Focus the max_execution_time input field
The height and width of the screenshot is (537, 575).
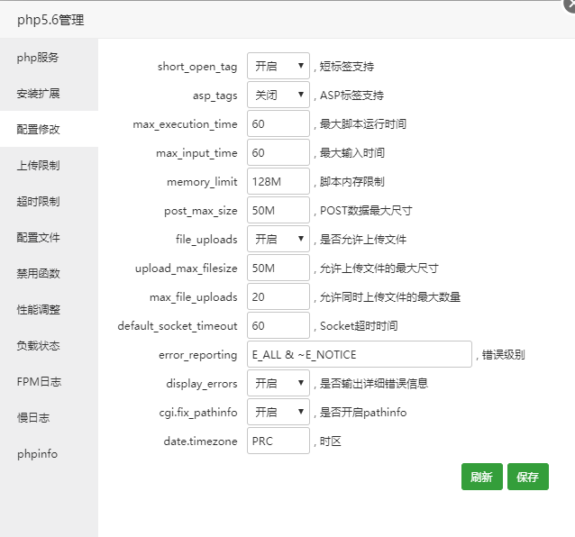[278, 124]
